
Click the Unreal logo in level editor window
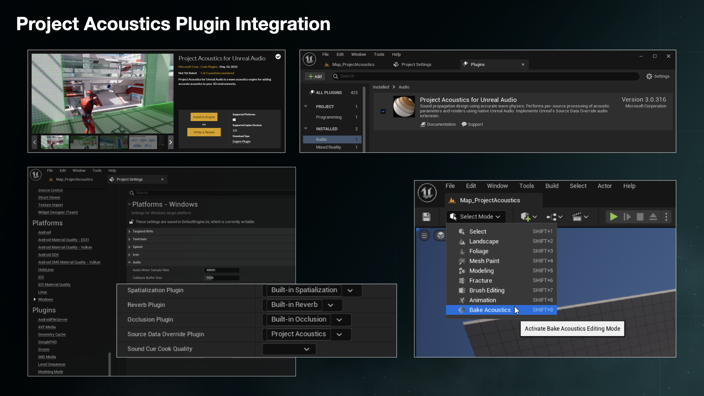coord(427,192)
